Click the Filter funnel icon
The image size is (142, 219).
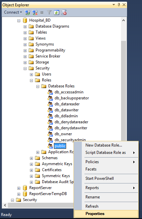click(x=49, y=12)
